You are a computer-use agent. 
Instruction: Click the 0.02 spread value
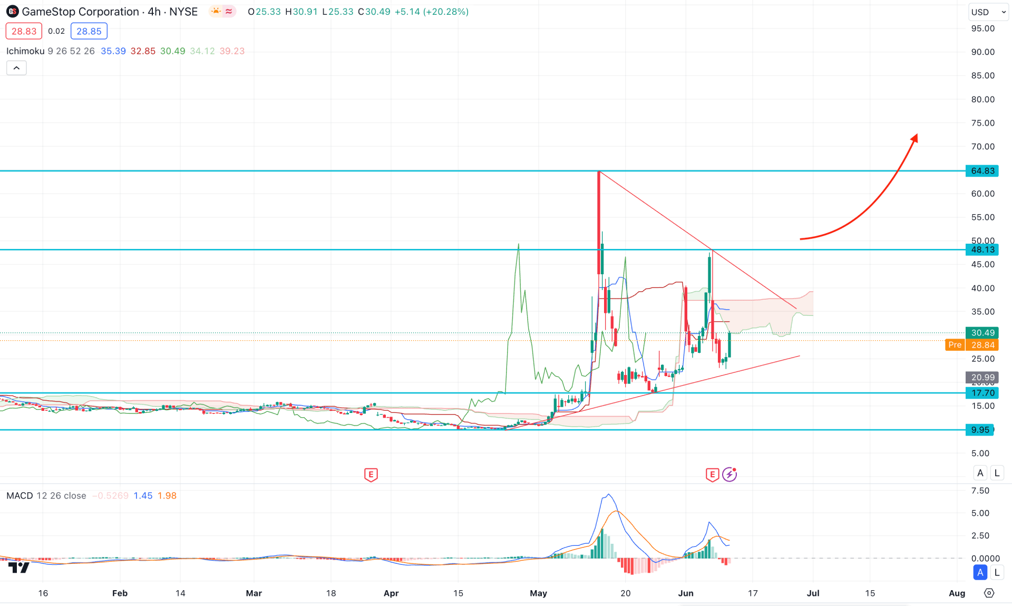56,31
